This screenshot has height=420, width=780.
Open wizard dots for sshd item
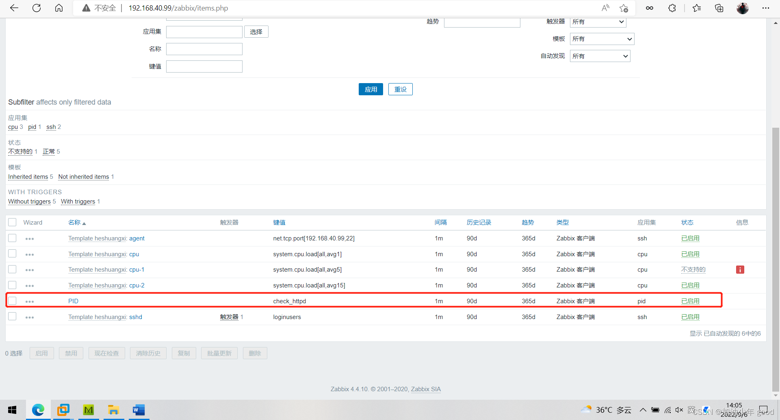30,317
